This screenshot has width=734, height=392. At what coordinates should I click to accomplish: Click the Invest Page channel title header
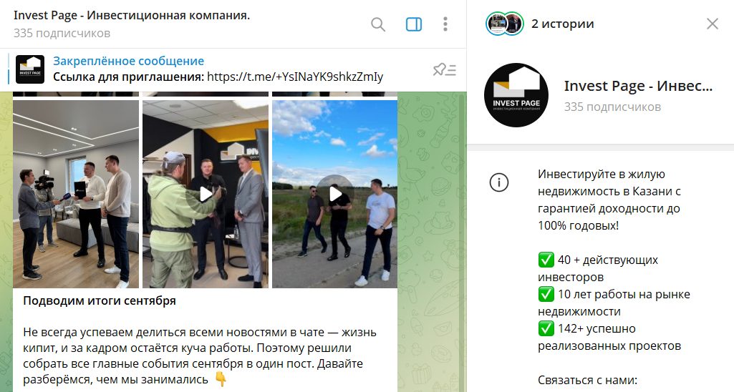click(x=132, y=16)
